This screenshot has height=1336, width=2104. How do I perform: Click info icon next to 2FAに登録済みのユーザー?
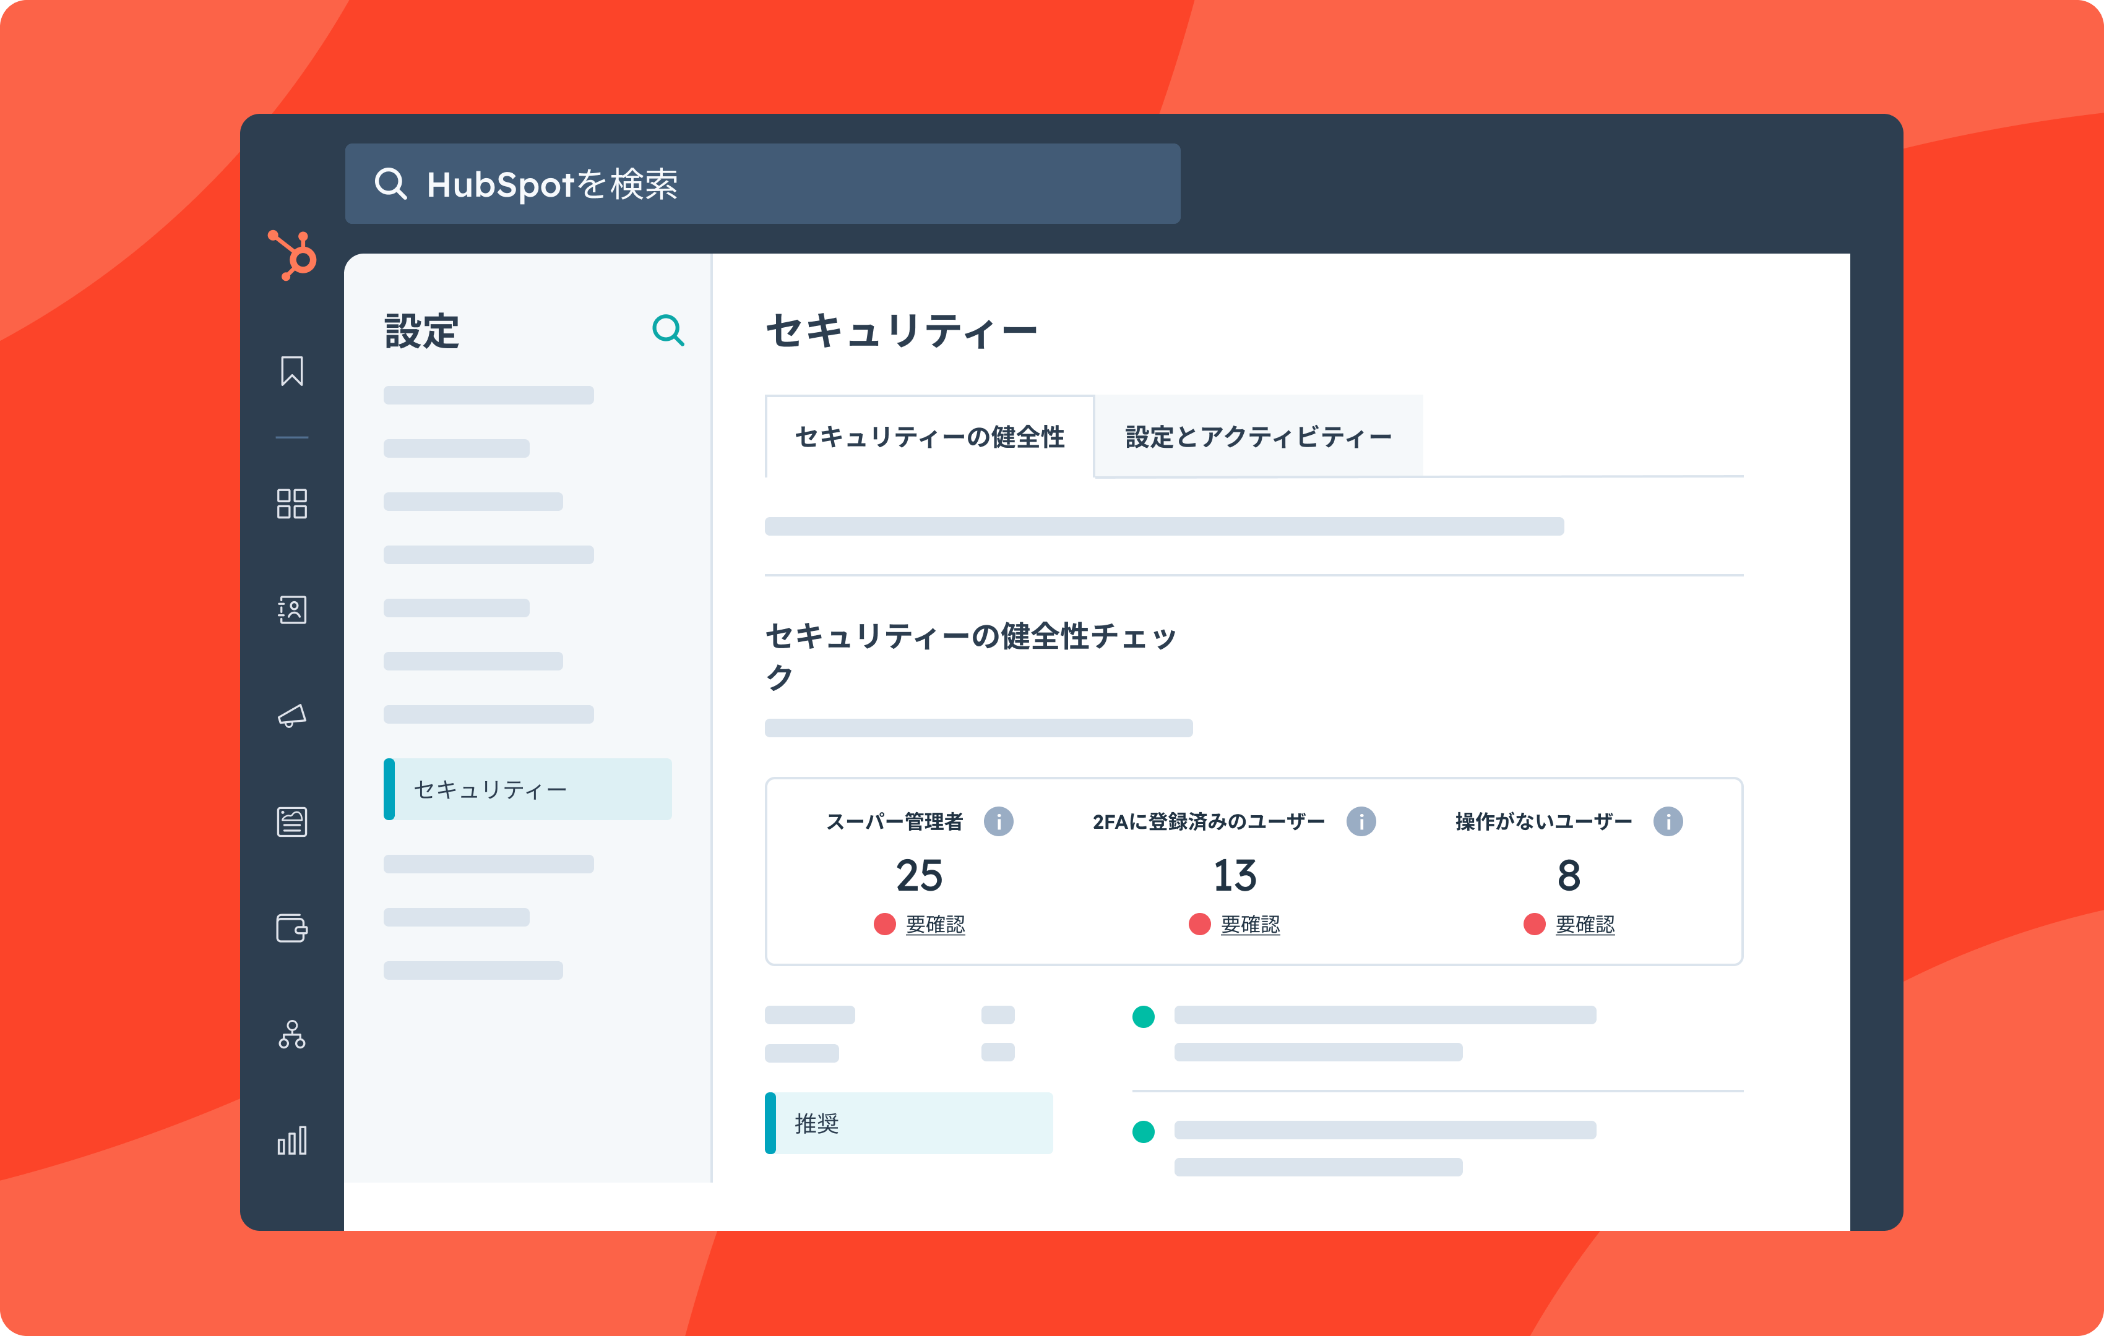1361,821
